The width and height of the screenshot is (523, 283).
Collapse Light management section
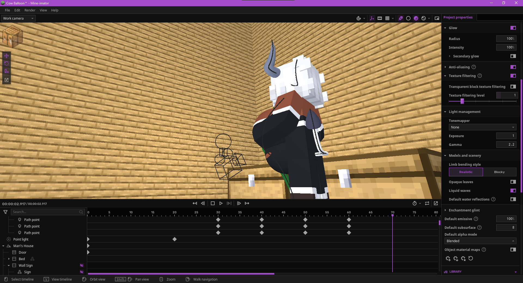click(445, 112)
